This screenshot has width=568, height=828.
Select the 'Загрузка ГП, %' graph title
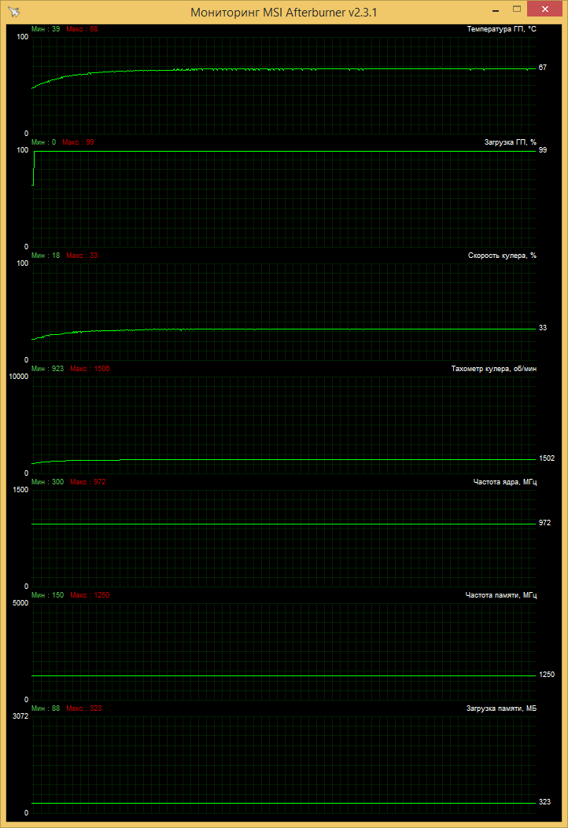[x=511, y=142]
